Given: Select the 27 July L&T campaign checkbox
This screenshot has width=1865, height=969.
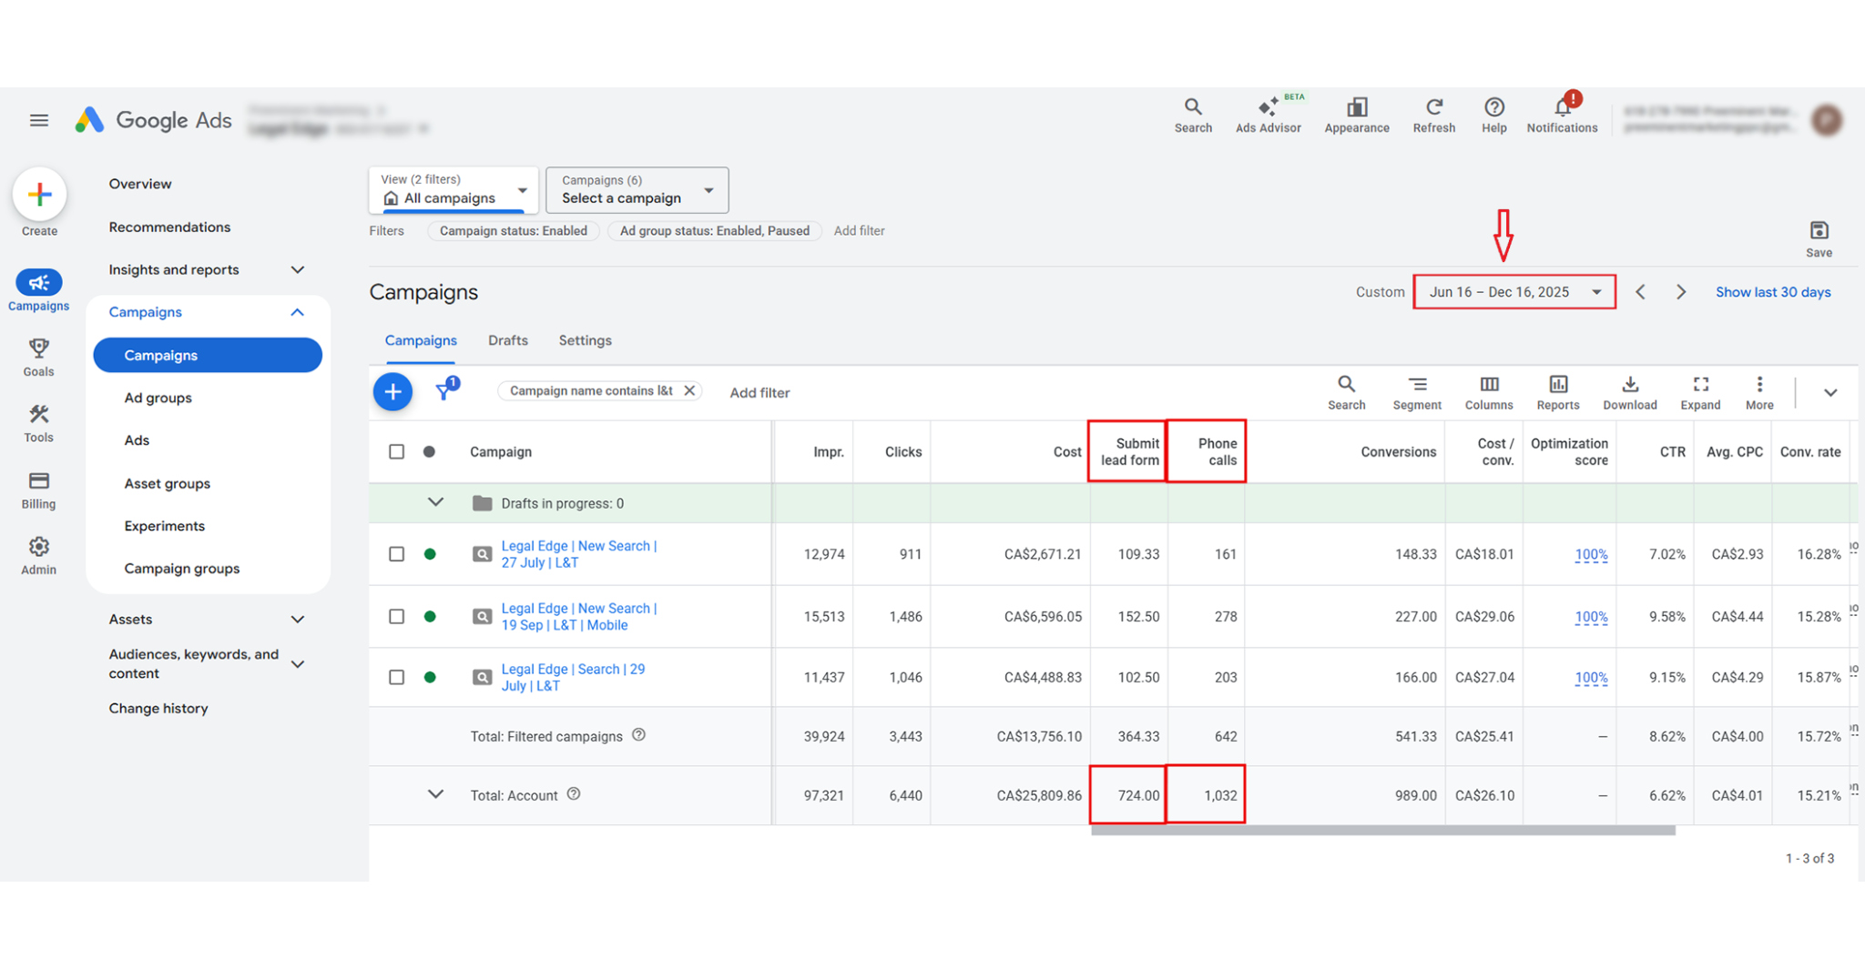Looking at the screenshot, I should tap(396, 554).
